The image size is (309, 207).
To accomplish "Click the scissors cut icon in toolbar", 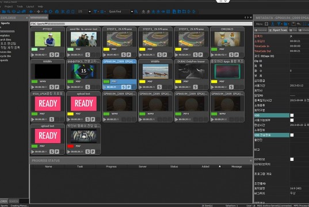I will pyautogui.click(x=63, y=11).
